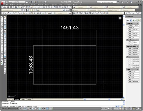Select the Multiline Text A tool
The width and height of the screenshot is (143, 111).
pyautogui.click(x=2, y=62)
